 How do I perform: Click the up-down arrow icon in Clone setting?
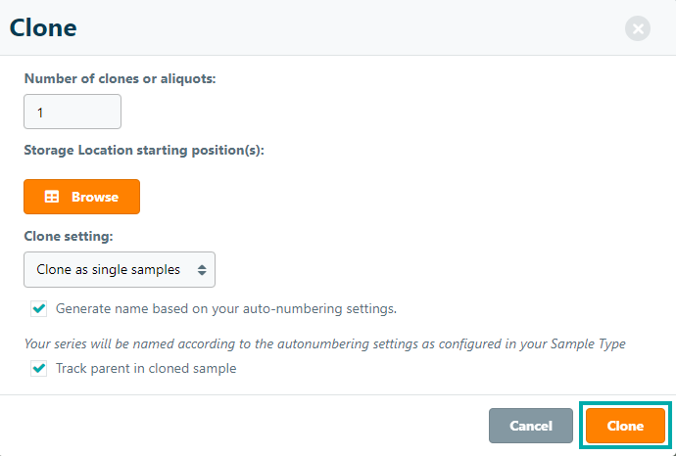(202, 269)
